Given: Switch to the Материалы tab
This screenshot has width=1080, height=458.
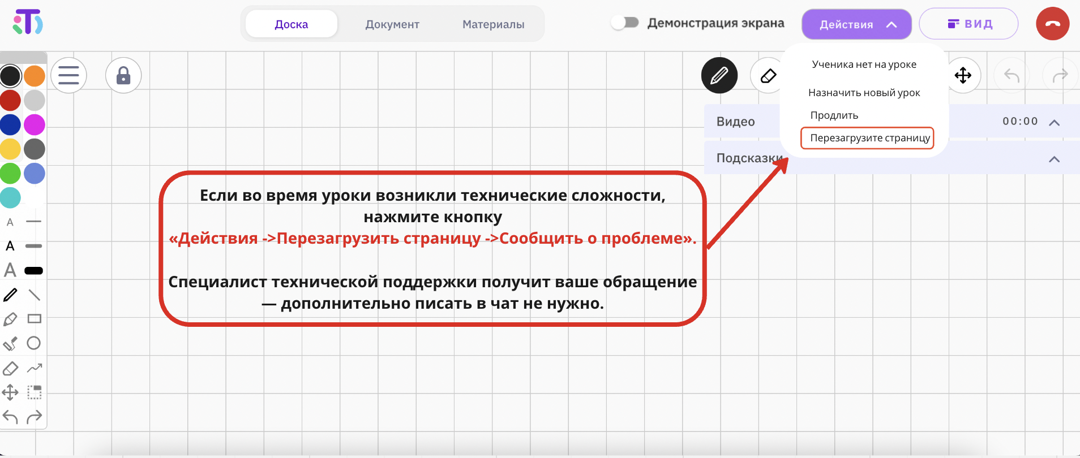Looking at the screenshot, I should point(493,24).
